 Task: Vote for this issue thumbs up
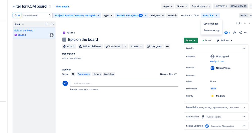235,33
